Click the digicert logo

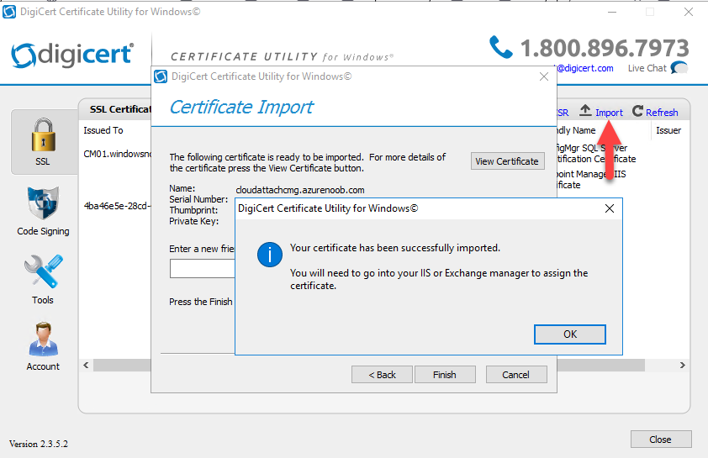(72, 55)
